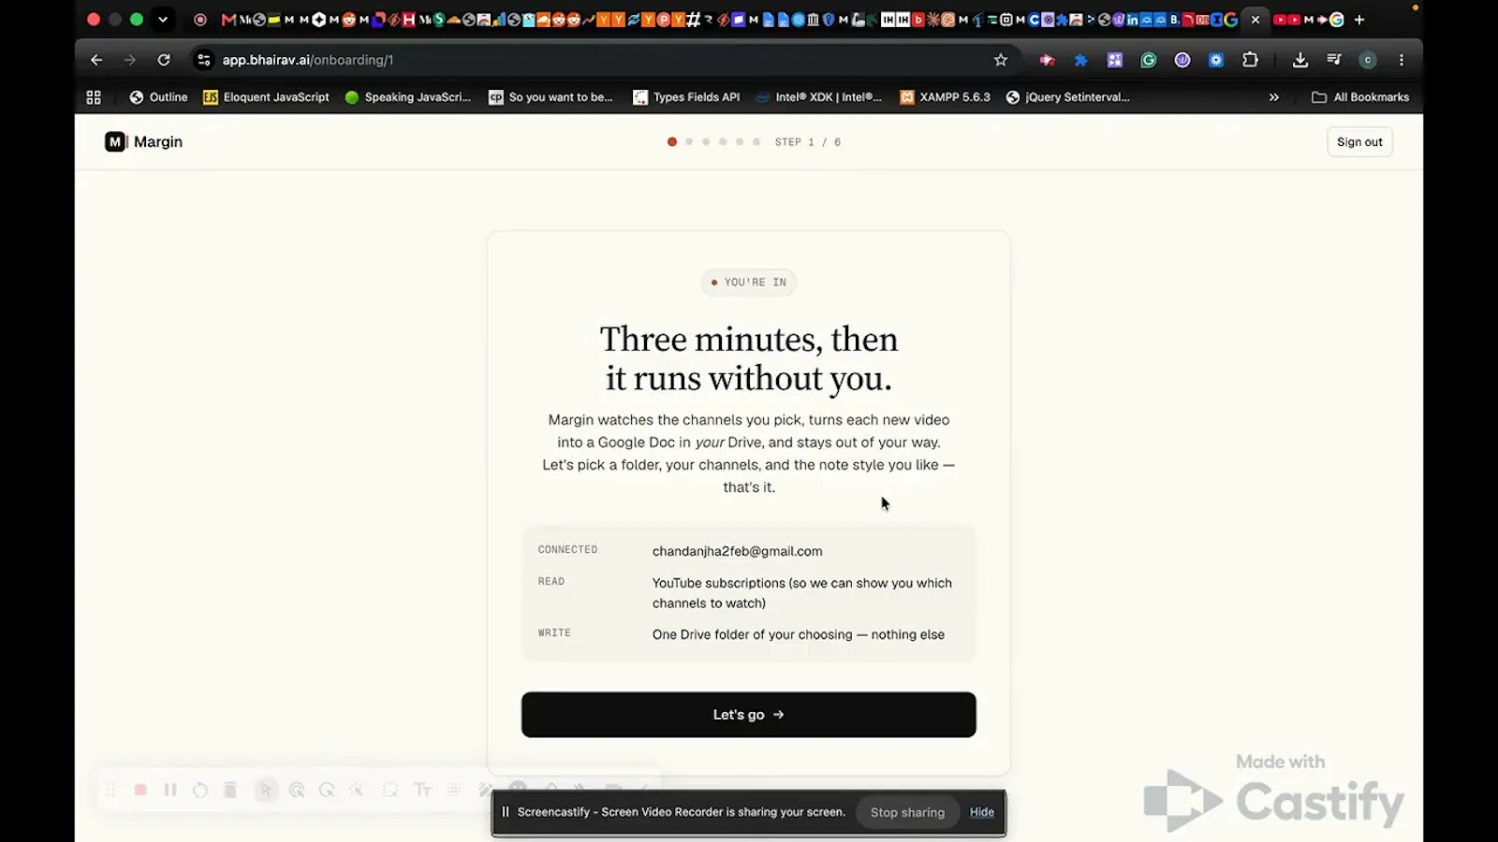Image resolution: width=1498 pixels, height=842 pixels.
Task: Pause screen sharing via the bar's pause icon
Action: pos(506,812)
